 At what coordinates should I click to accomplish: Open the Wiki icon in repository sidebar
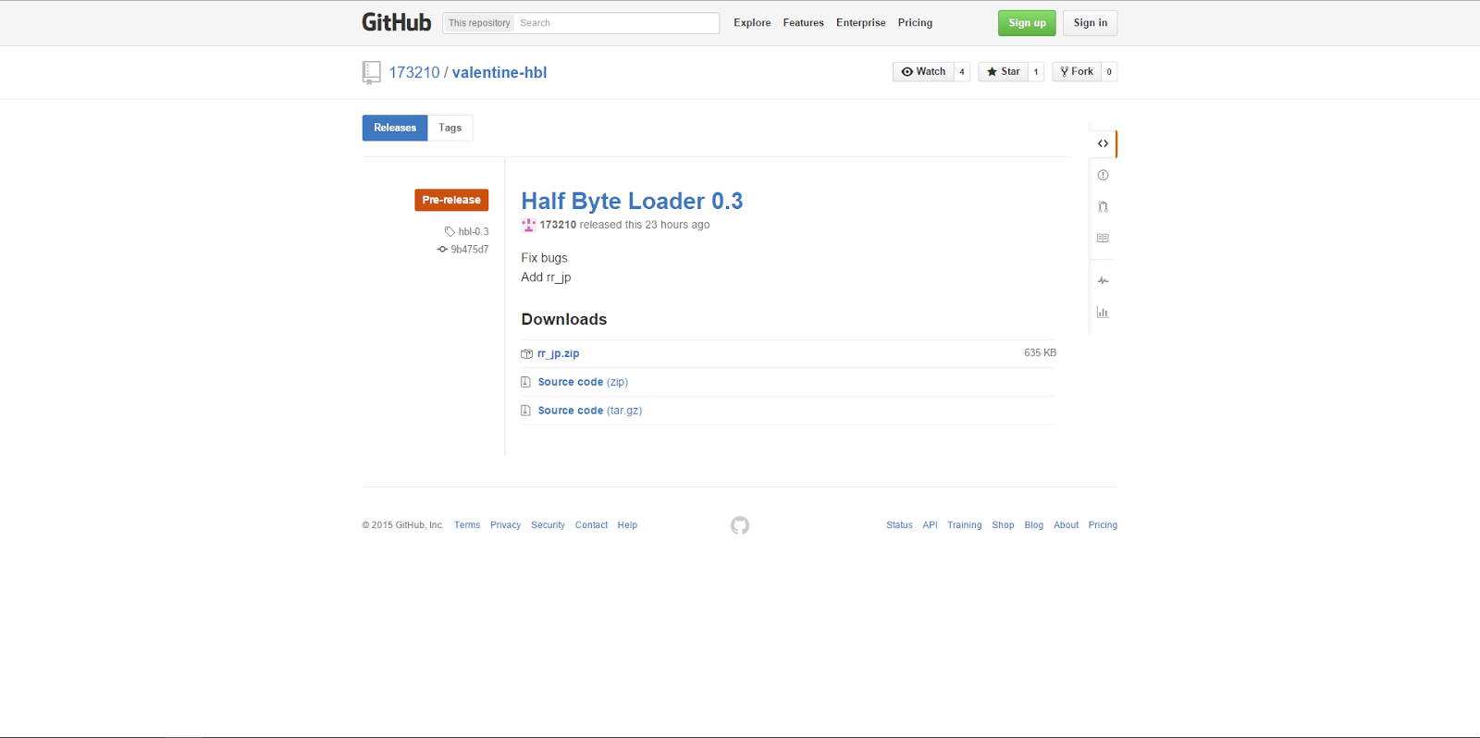pyautogui.click(x=1103, y=238)
